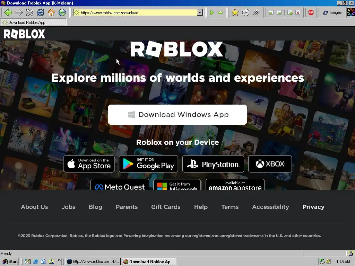Open the Home page icon
This screenshot has height=266, width=355.
(x=51, y=12)
